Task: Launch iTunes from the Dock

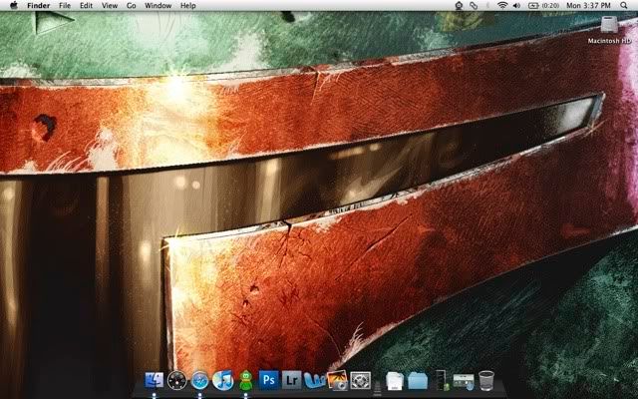Action: click(x=223, y=380)
